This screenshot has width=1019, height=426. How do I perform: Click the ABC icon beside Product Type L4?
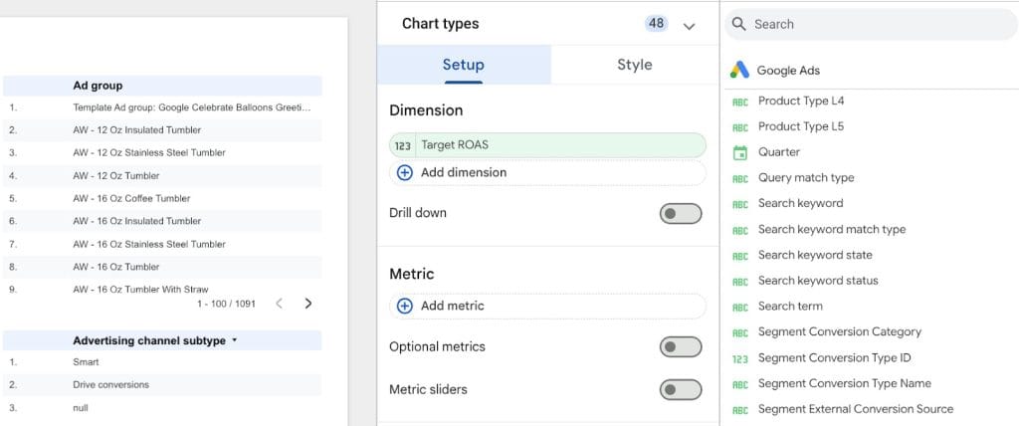pos(740,103)
